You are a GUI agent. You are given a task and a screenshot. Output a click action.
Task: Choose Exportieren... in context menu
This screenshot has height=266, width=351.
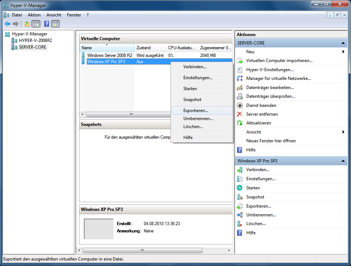point(202,111)
